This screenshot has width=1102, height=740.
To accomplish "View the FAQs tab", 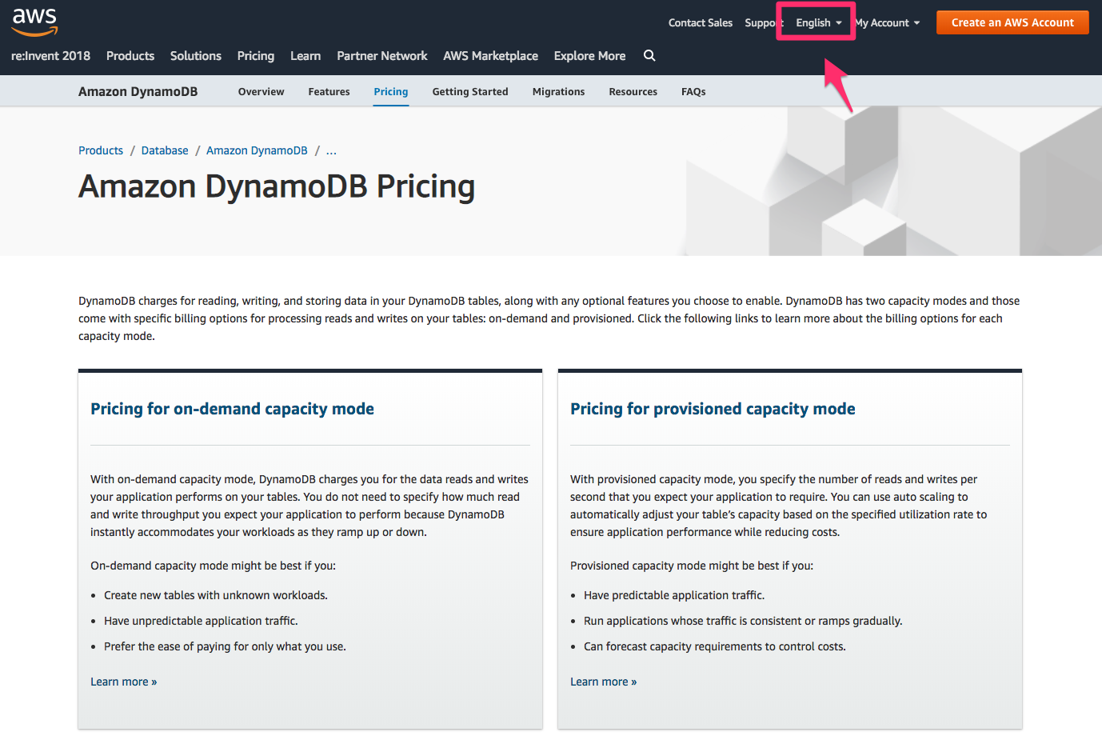I will point(693,91).
